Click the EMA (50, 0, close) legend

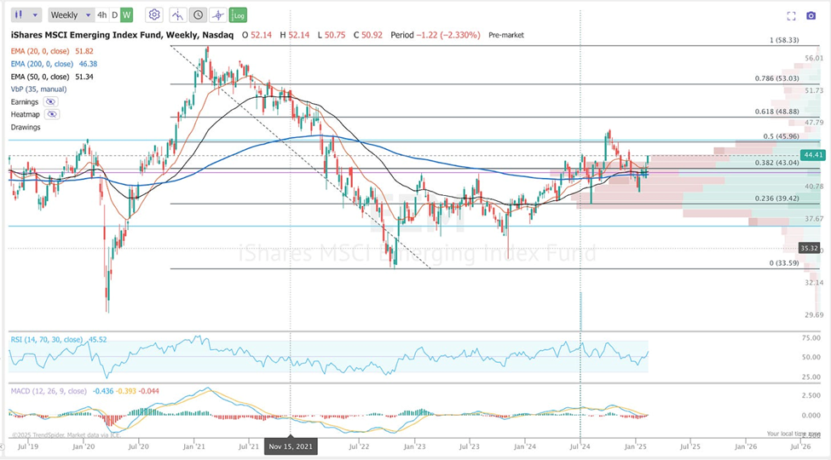[x=40, y=77]
